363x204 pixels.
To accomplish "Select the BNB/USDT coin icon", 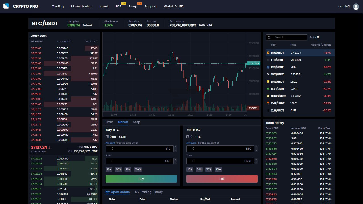I will tap(268, 82).
